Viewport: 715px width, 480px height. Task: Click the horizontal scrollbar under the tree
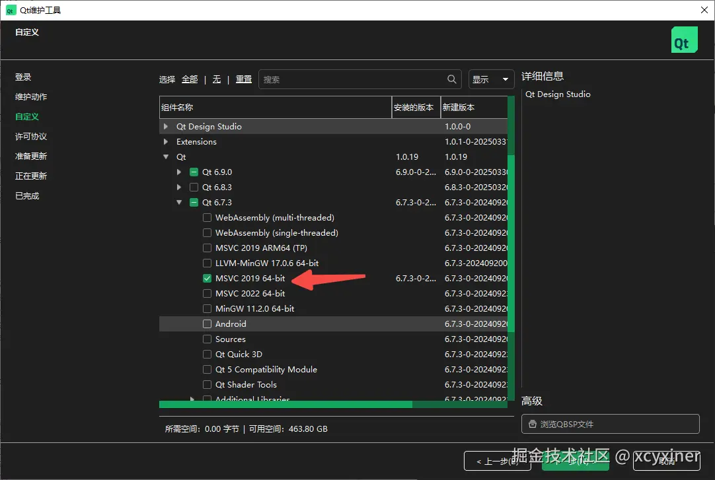pyautogui.click(x=286, y=405)
